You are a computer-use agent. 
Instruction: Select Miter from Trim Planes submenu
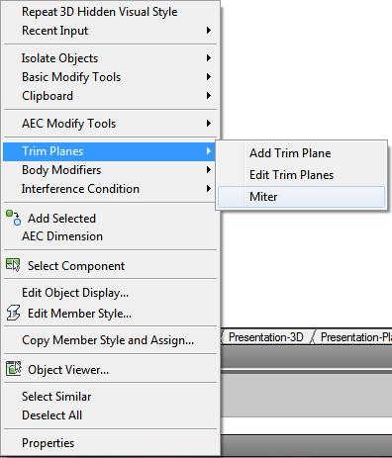301,197
